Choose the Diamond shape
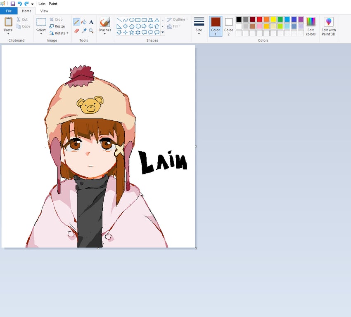 pos(126,26)
